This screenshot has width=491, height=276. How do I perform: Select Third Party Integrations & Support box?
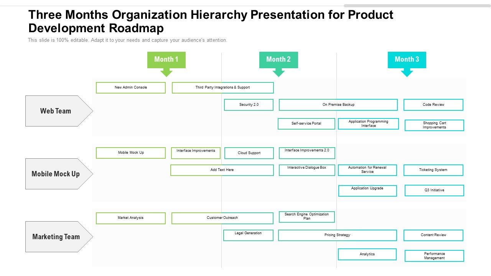pyautogui.click(x=223, y=88)
